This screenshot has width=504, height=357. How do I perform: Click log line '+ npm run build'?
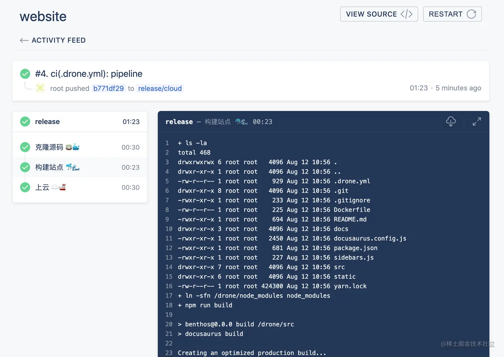coord(205,305)
